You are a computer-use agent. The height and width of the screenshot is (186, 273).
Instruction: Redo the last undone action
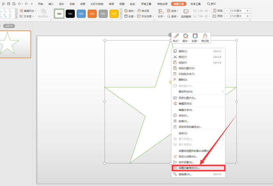tap(26, 4)
